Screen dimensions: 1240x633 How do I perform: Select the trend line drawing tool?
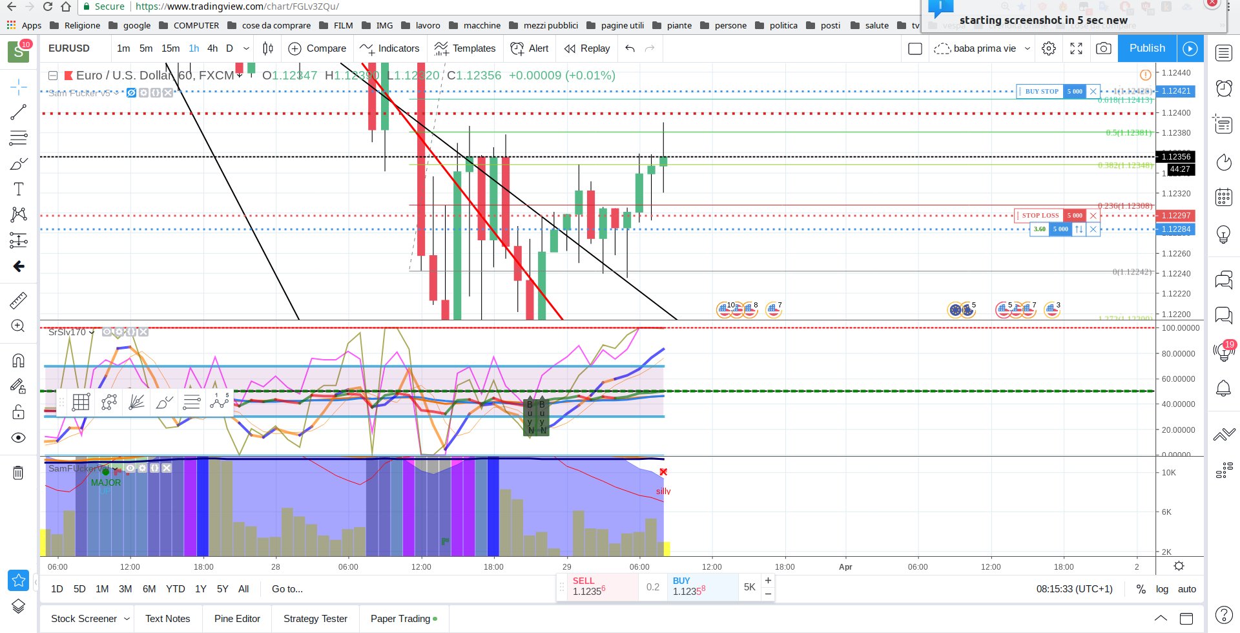pyautogui.click(x=19, y=112)
